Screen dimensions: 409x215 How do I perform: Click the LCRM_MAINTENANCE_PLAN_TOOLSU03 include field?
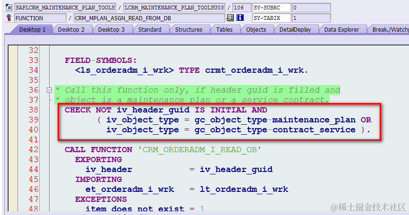(x=174, y=8)
